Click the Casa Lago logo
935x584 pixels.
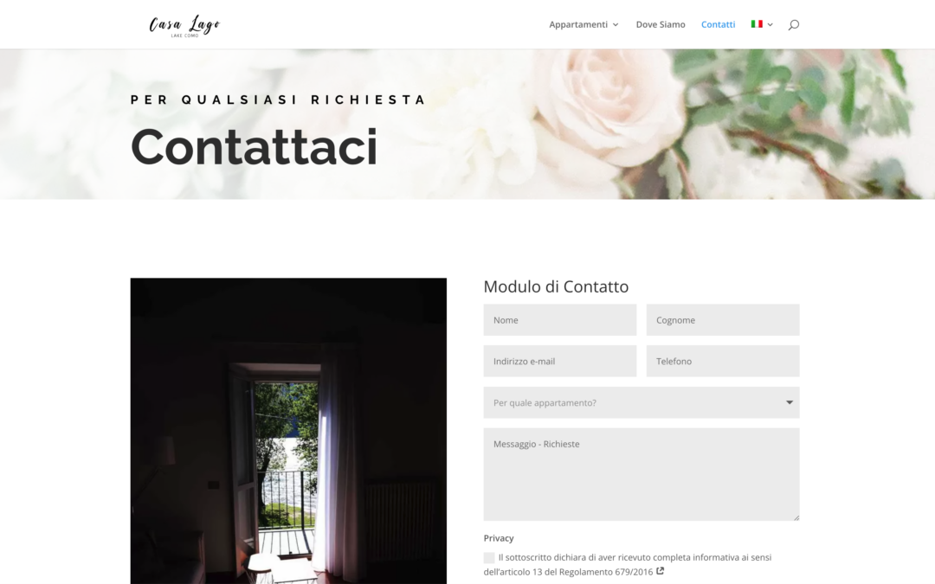(184, 26)
